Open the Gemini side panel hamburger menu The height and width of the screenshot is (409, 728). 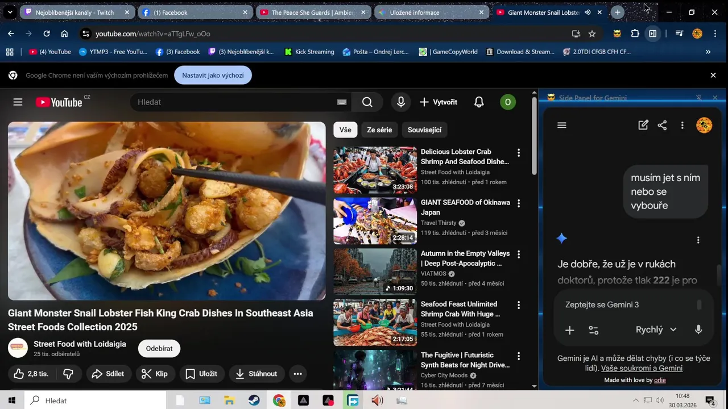562,126
